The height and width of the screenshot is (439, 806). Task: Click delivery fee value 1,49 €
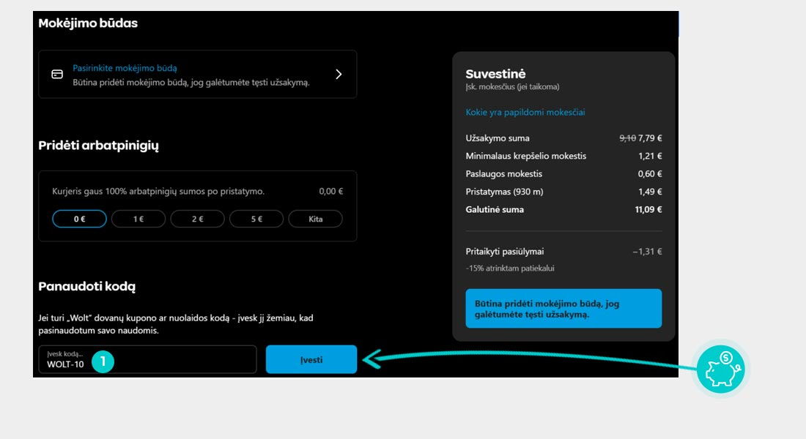[650, 192]
